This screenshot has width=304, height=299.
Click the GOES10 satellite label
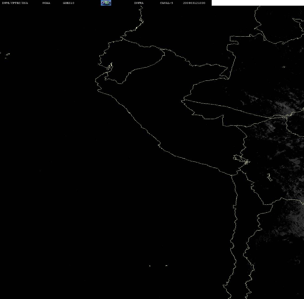click(x=69, y=3)
